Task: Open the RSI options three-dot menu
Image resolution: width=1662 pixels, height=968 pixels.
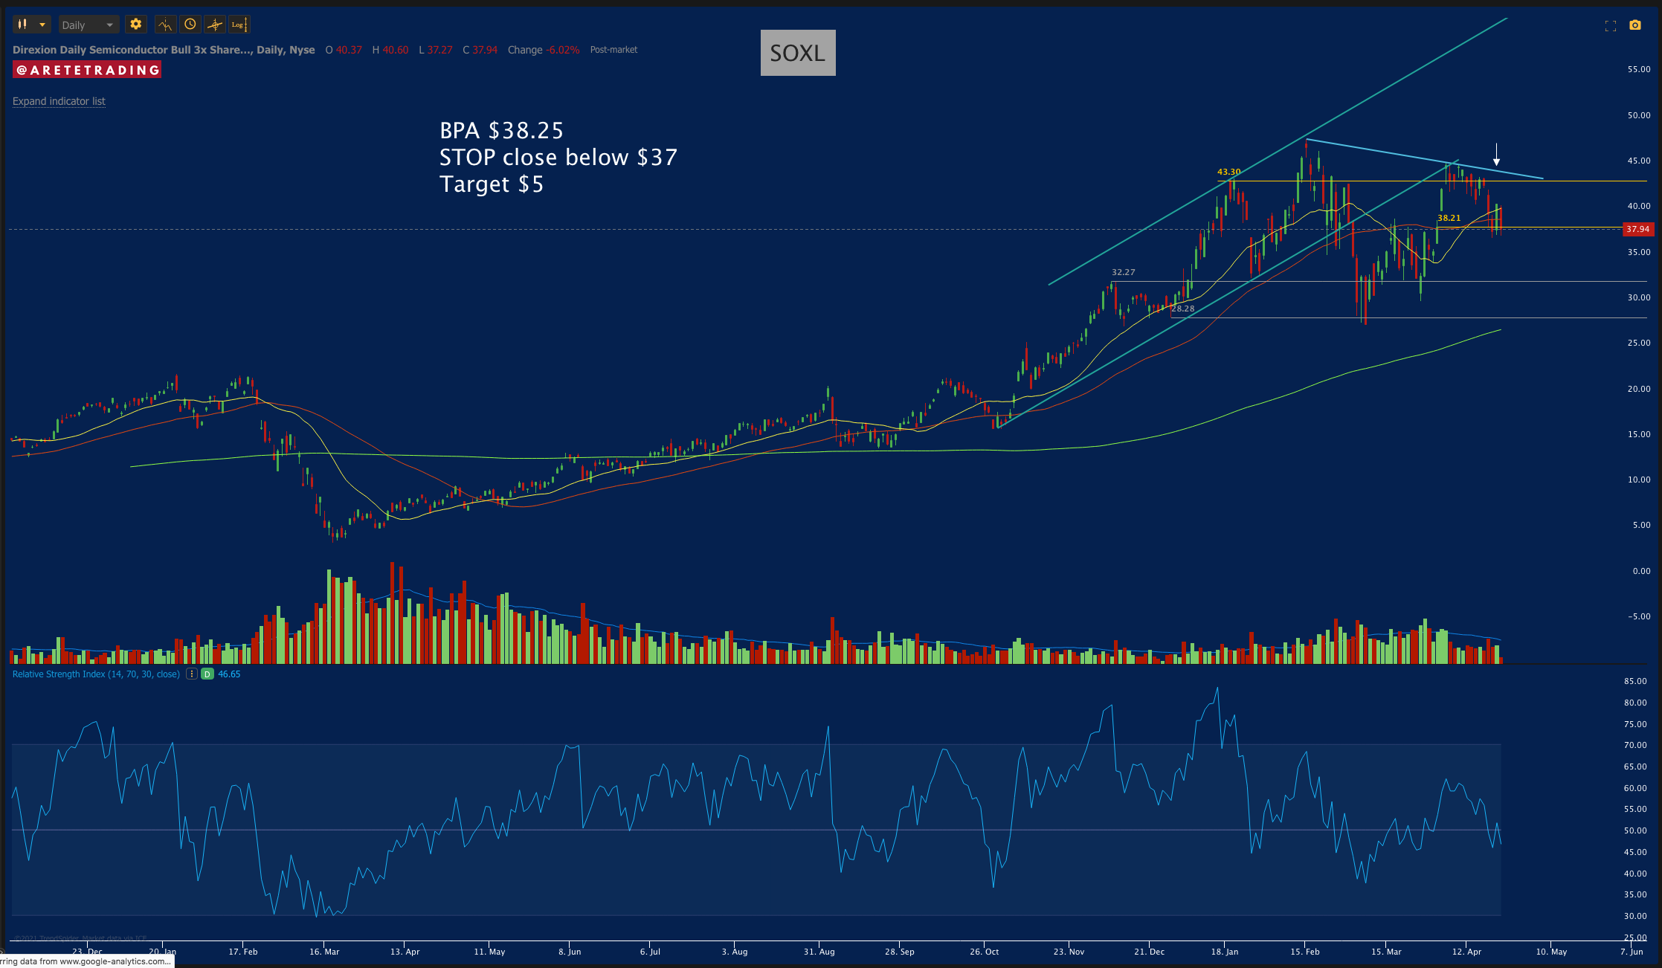Action: pyautogui.click(x=191, y=674)
